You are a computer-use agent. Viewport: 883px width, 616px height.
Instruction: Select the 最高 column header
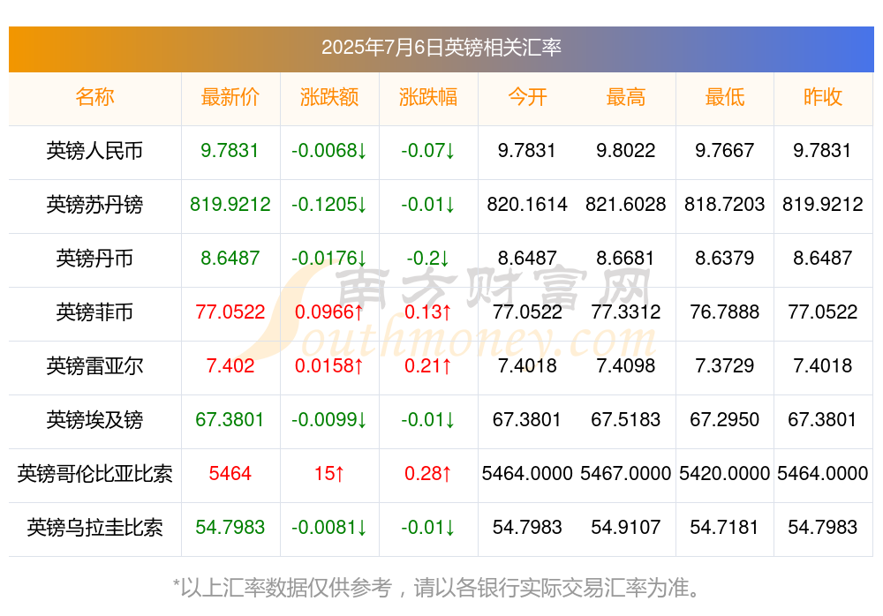pyautogui.click(x=626, y=97)
